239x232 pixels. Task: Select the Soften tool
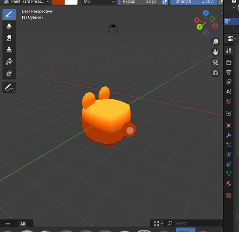9,26
